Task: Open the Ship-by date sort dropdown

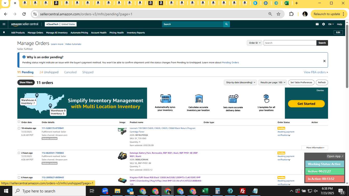Action: click(x=241, y=82)
